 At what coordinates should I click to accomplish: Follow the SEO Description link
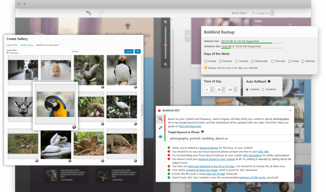click(252, 155)
